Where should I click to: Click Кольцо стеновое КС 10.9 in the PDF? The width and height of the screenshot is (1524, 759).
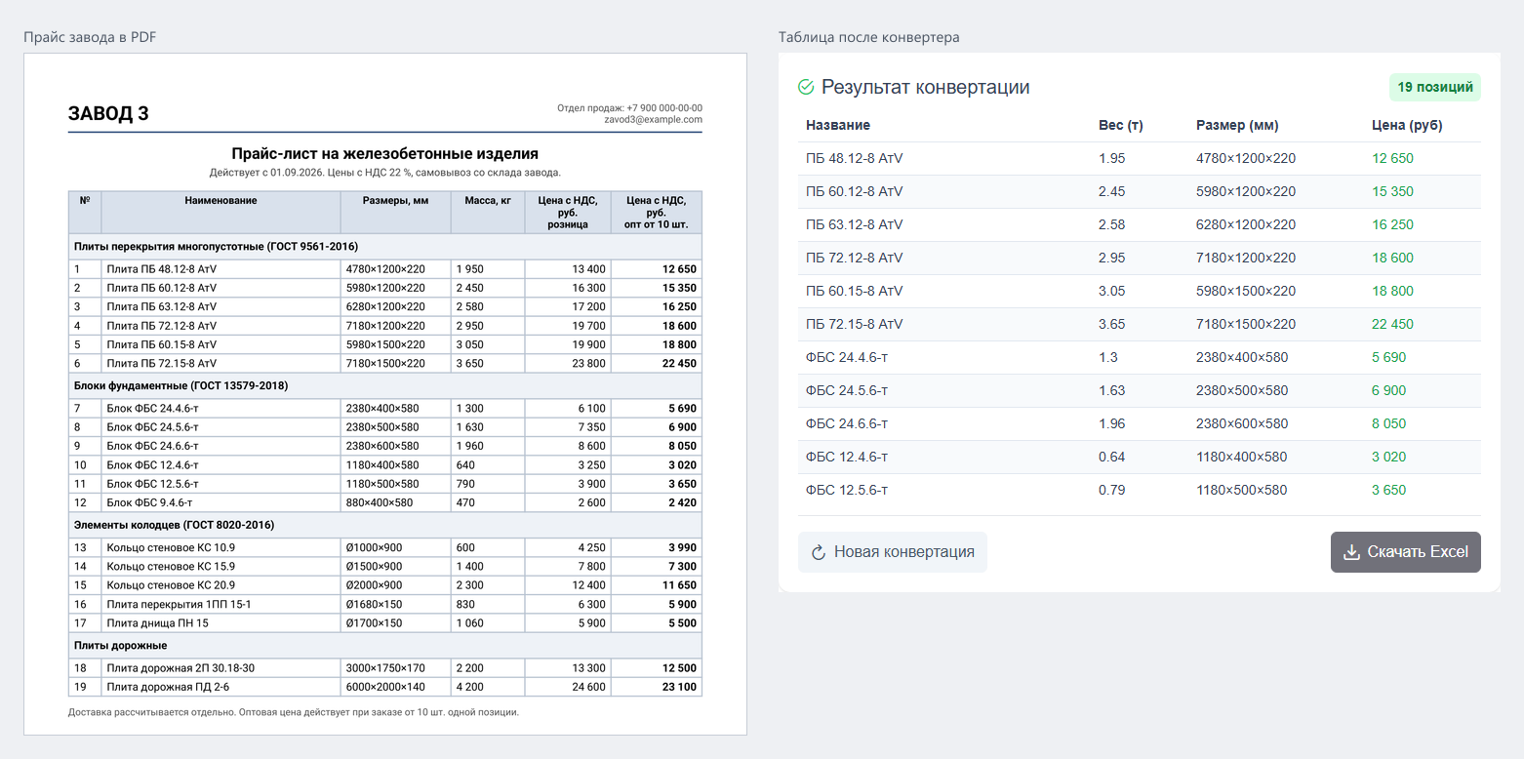[x=171, y=547]
